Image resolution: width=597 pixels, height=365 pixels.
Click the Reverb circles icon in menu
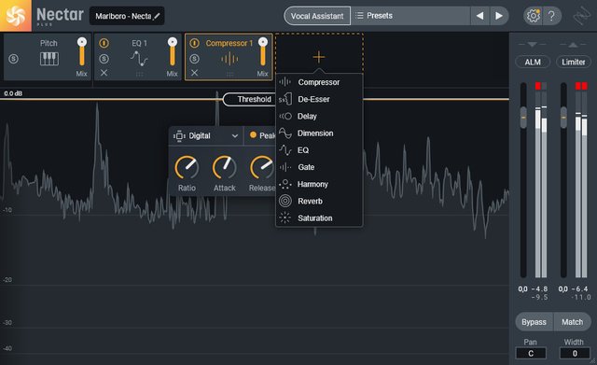(285, 201)
